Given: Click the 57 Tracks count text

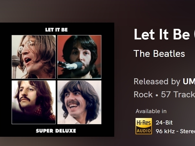Looking at the screenshot, I should point(178,95).
